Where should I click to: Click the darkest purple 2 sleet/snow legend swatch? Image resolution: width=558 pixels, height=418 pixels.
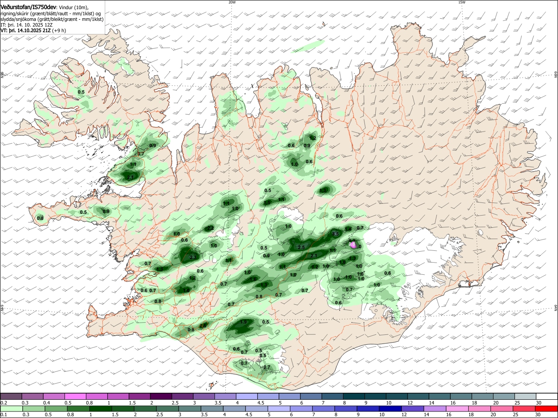tap(161, 396)
